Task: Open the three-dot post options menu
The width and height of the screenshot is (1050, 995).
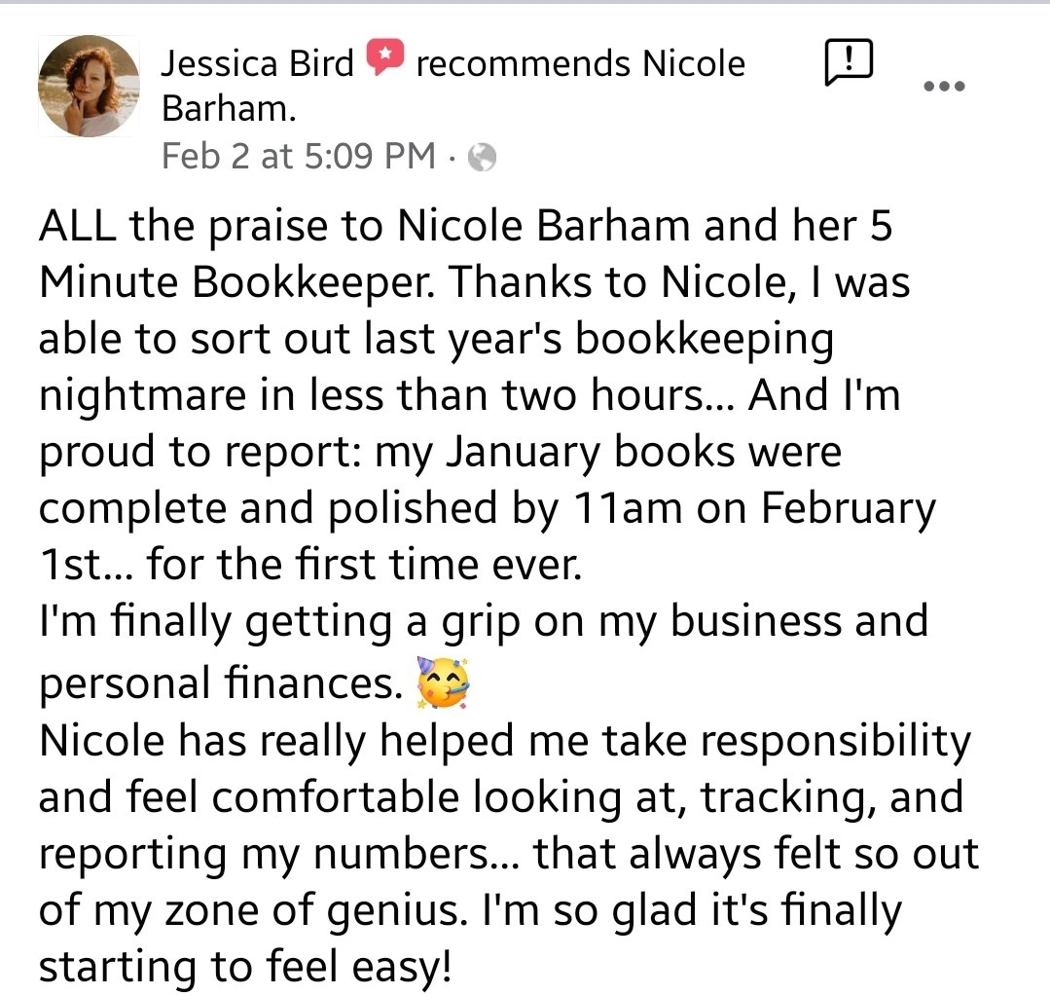Action: (944, 86)
